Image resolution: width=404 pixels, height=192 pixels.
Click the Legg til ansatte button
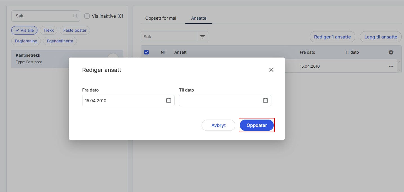tap(380, 37)
